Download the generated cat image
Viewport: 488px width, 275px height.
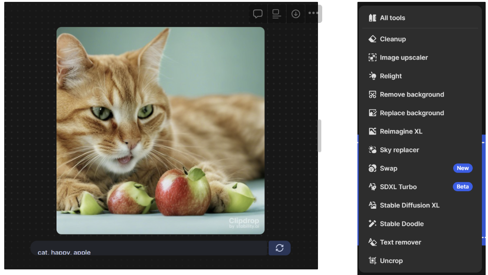(x=295, y=14)
